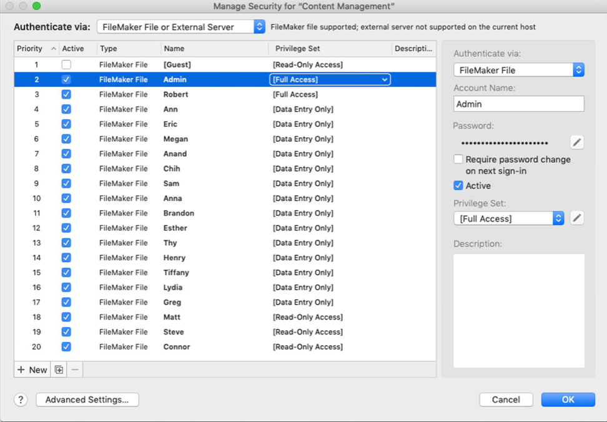Select the Greg account name
607x422 pixels.
tap(172, 302)
